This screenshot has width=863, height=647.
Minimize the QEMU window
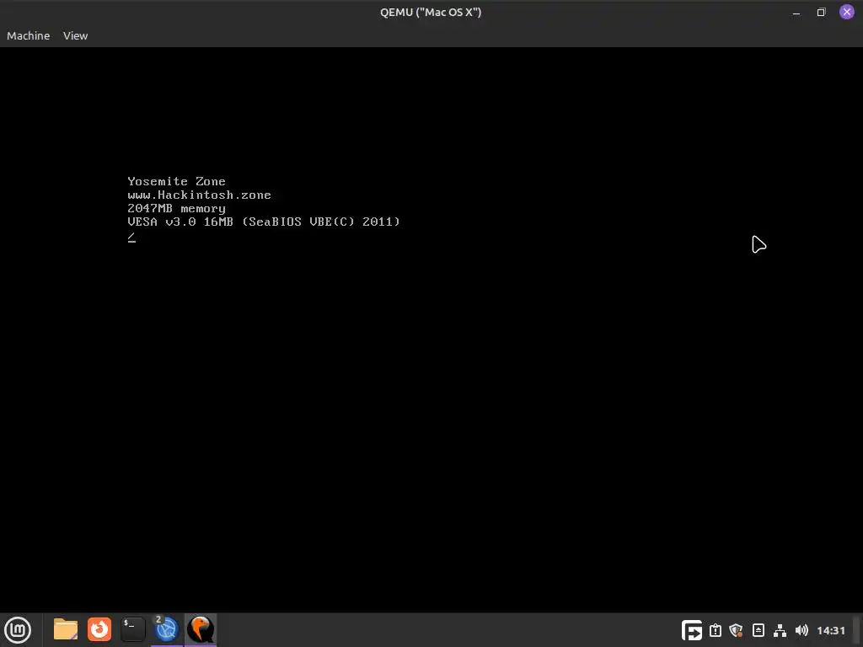[x=796, y=12]
